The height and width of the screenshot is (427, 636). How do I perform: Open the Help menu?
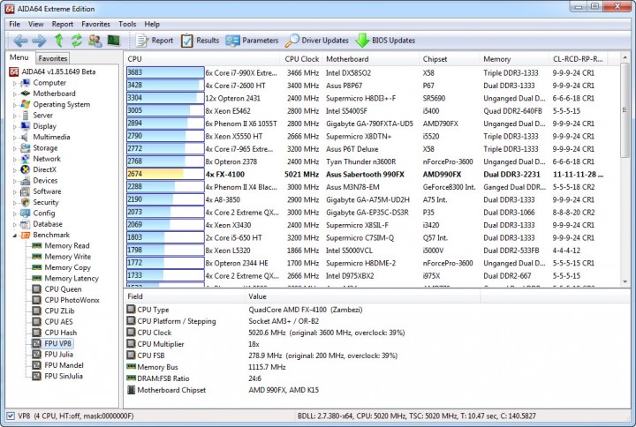pos(152,25)
